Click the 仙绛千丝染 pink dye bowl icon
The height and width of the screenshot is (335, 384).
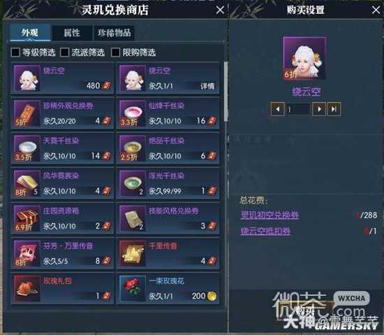133,113
